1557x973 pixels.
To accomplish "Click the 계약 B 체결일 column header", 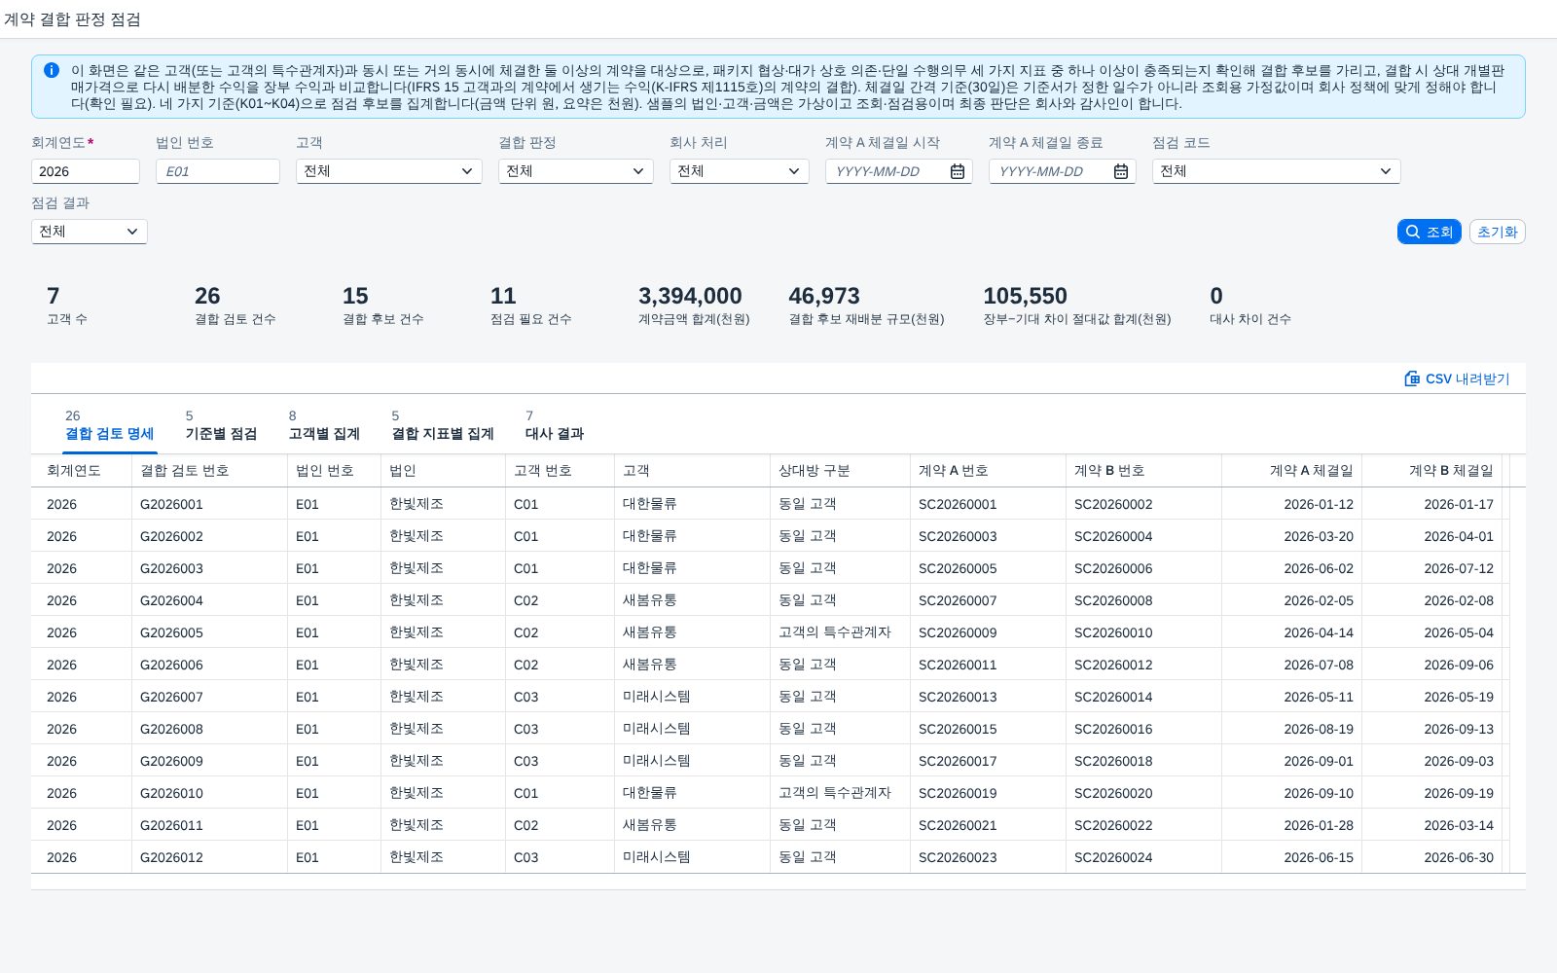I will click(x=1431, y=471).
